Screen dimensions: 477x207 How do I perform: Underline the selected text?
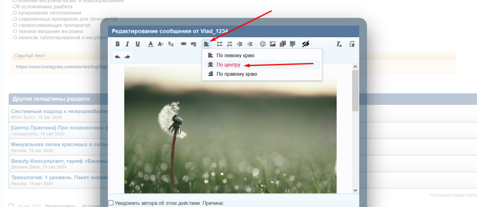coord(137,44)
